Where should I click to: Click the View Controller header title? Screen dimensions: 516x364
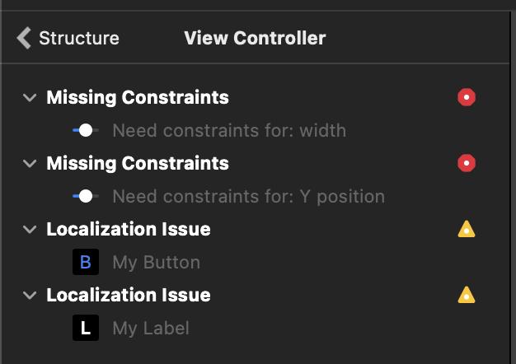(255, 38)
